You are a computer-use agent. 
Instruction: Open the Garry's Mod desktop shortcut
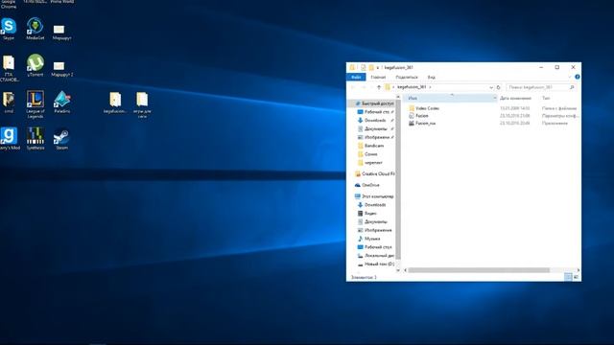pos(9,138)
